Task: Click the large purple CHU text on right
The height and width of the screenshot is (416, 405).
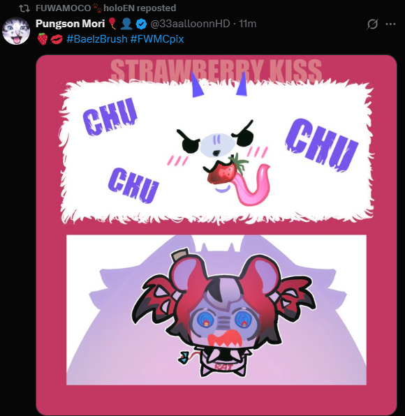Action: click(x=322, y=145)
